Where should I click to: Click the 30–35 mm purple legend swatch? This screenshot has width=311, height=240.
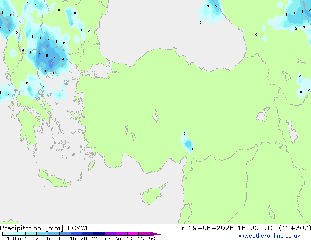110,234
